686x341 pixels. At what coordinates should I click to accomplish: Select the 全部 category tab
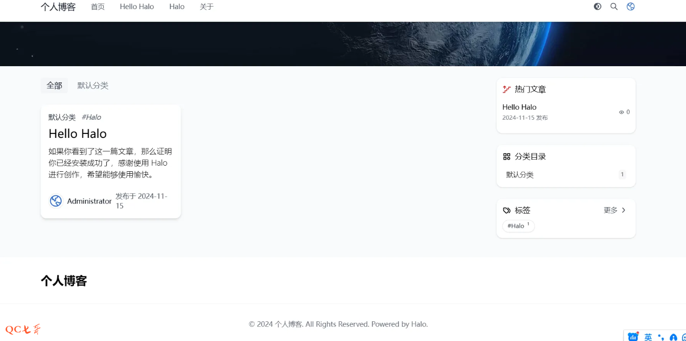point(54,85)
